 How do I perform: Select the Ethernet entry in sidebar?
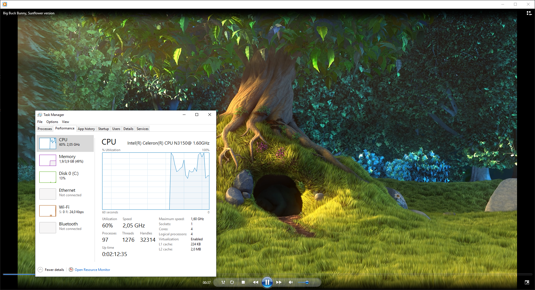click(65, 194)
